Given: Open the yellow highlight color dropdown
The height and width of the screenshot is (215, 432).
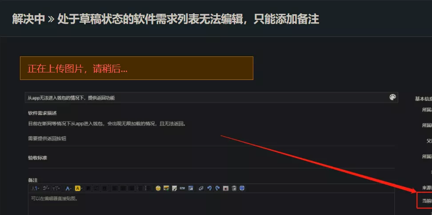Looking at the screenshot, I should (x=79, y=188).
